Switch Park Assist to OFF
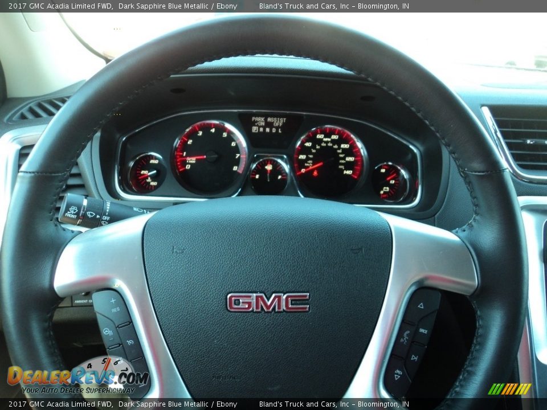Image resolution: width=547 pixels, height=410 pixels. (278, 124)
